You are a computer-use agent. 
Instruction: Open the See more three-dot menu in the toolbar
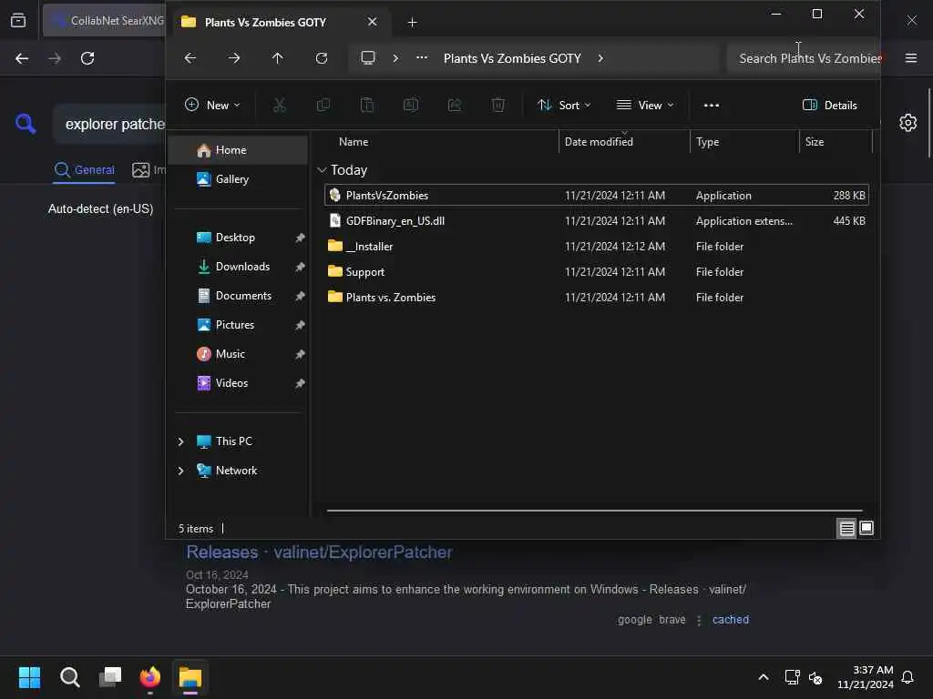click(711, 106)
